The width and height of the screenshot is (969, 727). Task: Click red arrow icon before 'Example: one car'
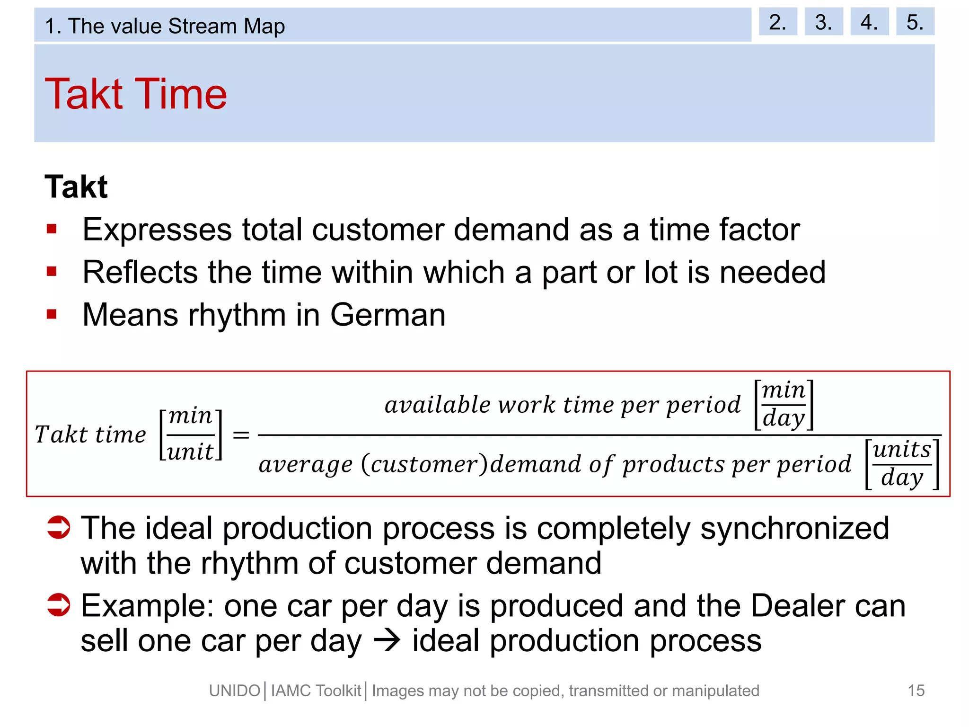[x=59, y=605]
